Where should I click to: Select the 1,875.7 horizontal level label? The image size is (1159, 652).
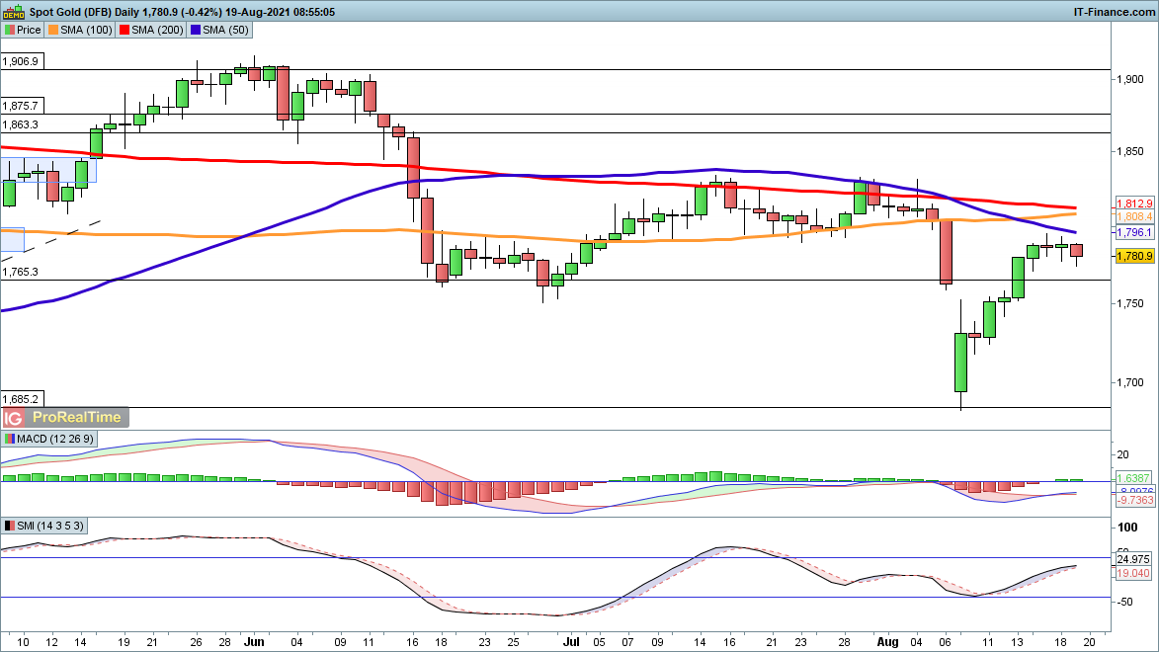click(x=21, y=106)
